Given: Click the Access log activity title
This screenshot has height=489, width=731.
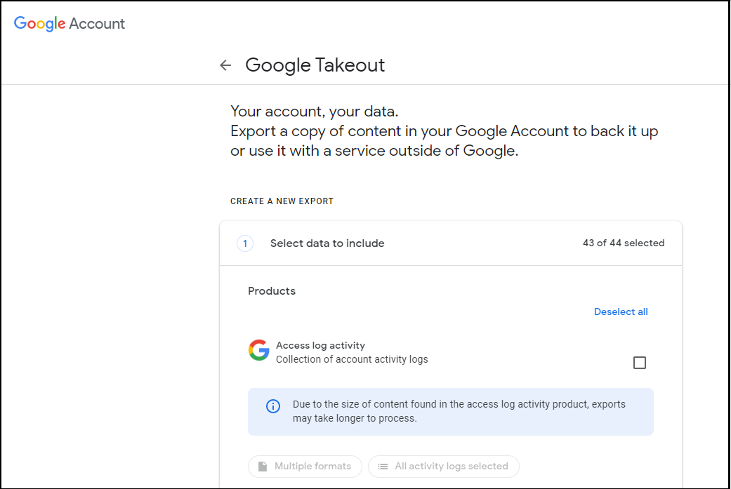Looking at the screenshot, I should tap(320, 346).
